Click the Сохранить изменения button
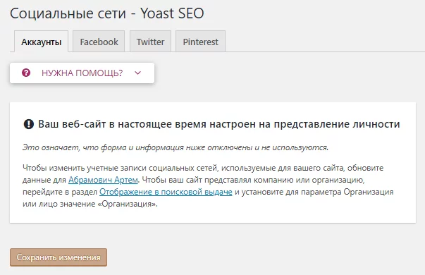The image size is (425, 275). click(x=58, y=257)
